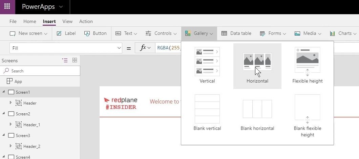The width and height of the screenshot is (359, 159).
Task: Switch Screens panel to tree view
Action: coord(65,61)
